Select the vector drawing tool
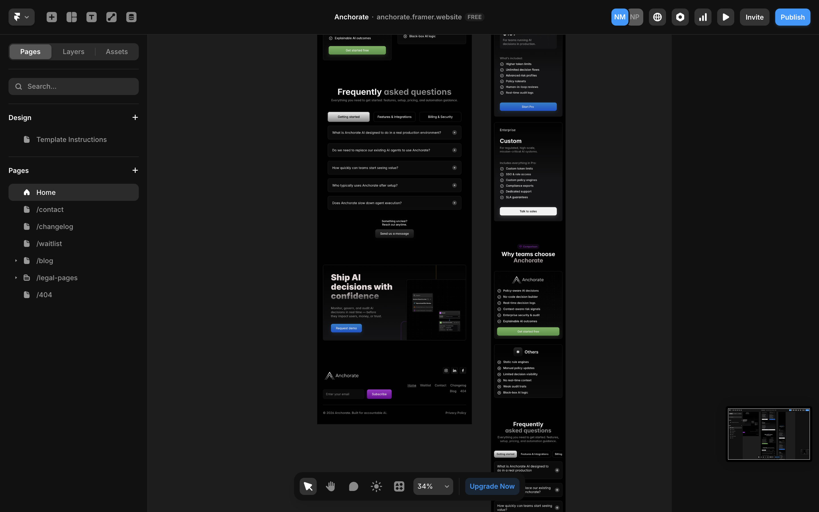 (111, 17)
